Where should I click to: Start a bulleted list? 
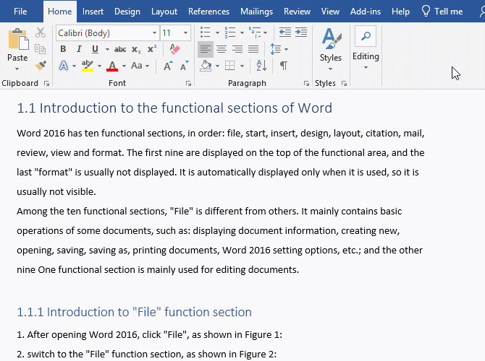205,32
